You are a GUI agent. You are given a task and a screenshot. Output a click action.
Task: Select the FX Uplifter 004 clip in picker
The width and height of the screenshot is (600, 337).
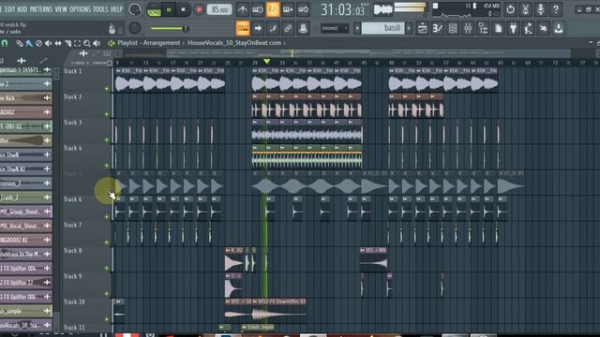(26, 269)
